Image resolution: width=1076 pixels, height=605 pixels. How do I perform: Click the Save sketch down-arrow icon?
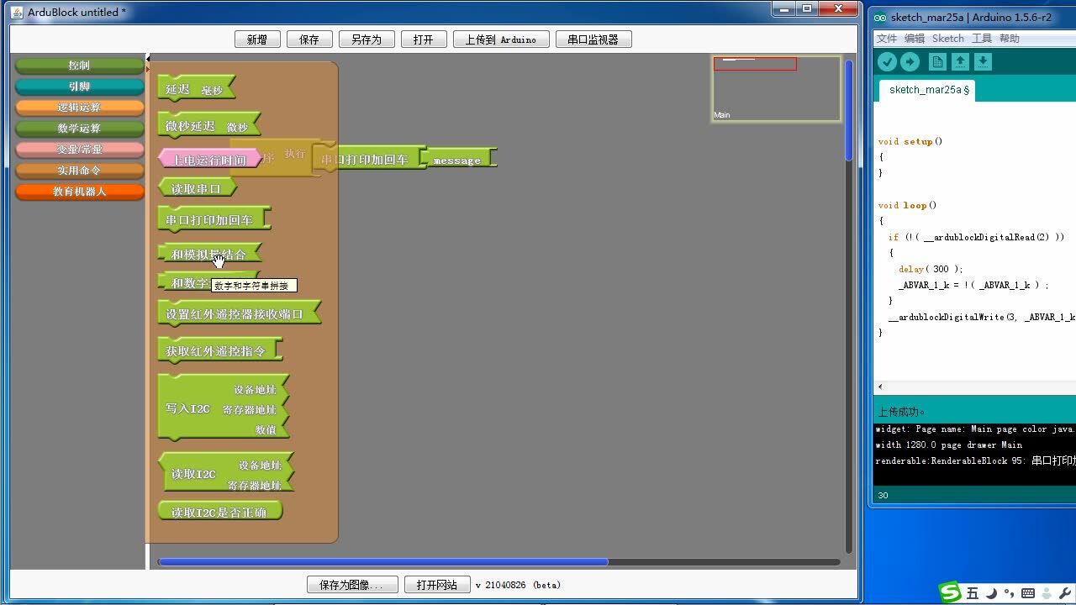click(x=983, y=61)
